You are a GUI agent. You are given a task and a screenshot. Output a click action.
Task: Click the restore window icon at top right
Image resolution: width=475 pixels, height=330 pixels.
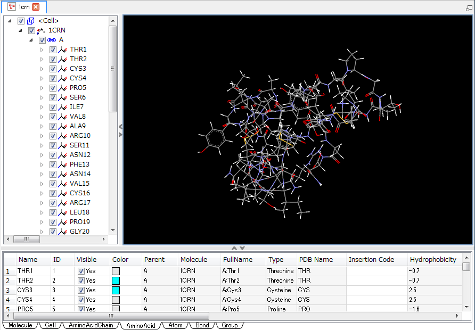468,8
